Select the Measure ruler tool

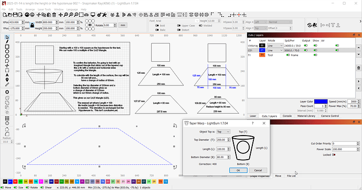[x=7, y=85]
